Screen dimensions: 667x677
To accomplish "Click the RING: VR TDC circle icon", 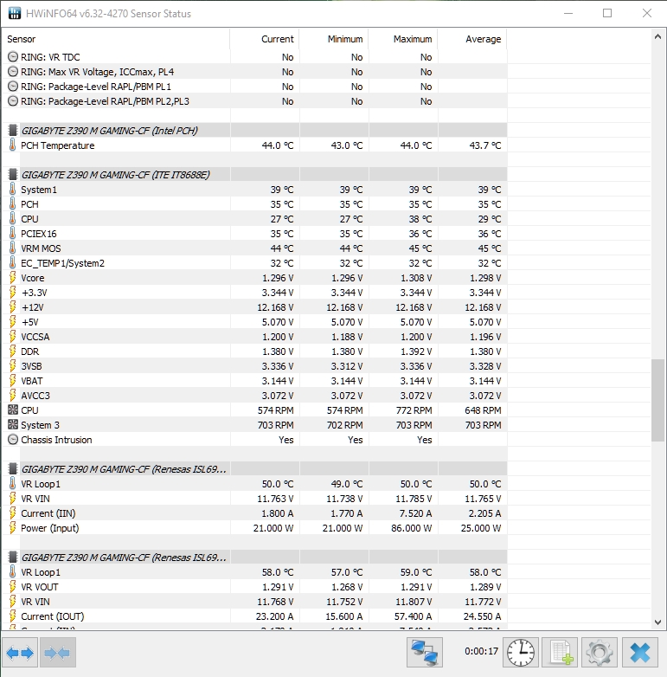I will [x=13, y=57].
